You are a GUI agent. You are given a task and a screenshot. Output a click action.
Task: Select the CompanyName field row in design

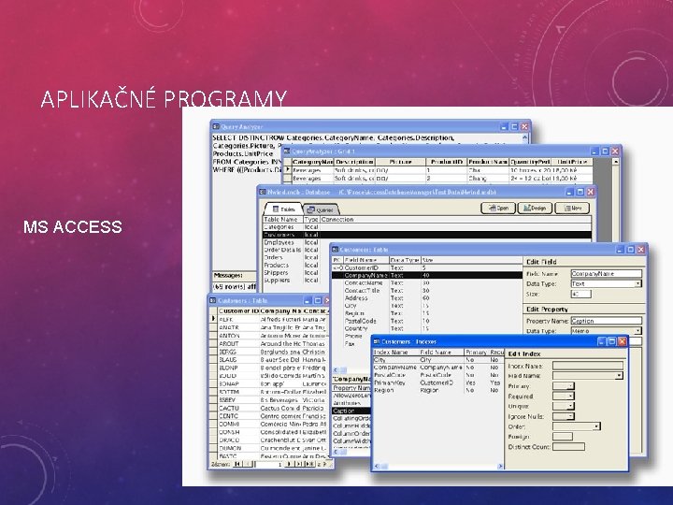coord(427,275)
